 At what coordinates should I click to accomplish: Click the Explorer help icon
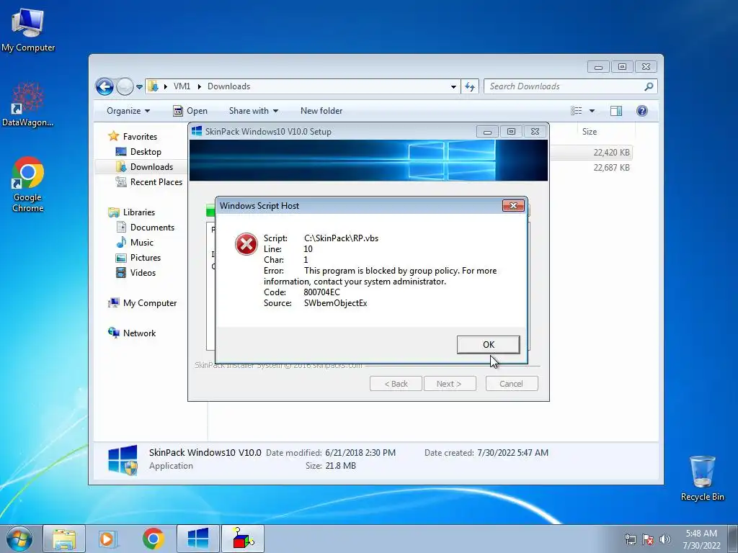(642, 111)
